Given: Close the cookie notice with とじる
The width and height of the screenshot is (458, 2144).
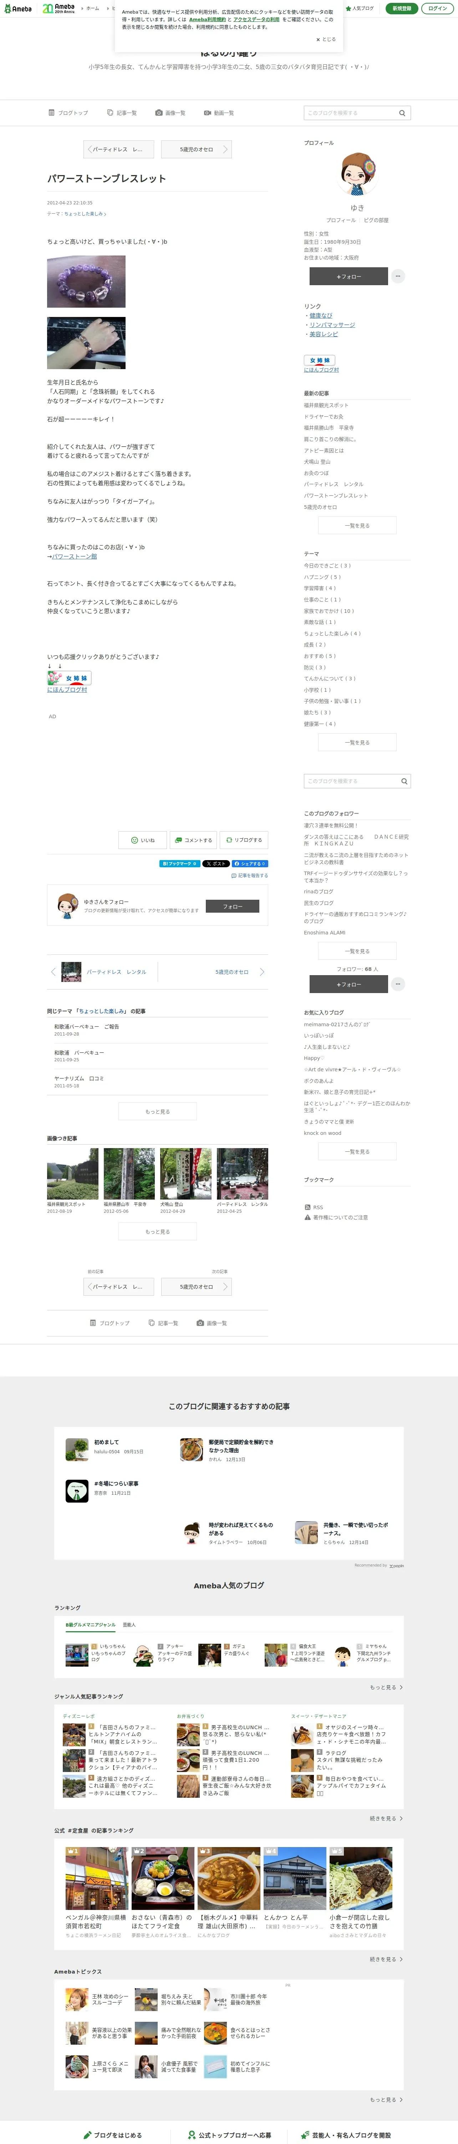Looking at the screenshot, I should click(x=326, y=39).
